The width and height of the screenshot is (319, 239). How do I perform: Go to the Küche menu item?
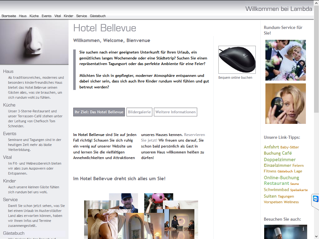[x=34, y=16]
